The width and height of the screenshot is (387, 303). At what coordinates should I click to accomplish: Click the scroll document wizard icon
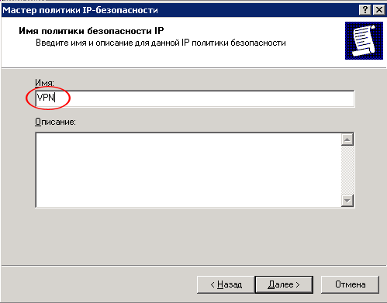coord(364,40)
